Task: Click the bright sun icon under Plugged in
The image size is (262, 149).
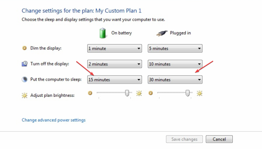Action: tap(199, 93)
